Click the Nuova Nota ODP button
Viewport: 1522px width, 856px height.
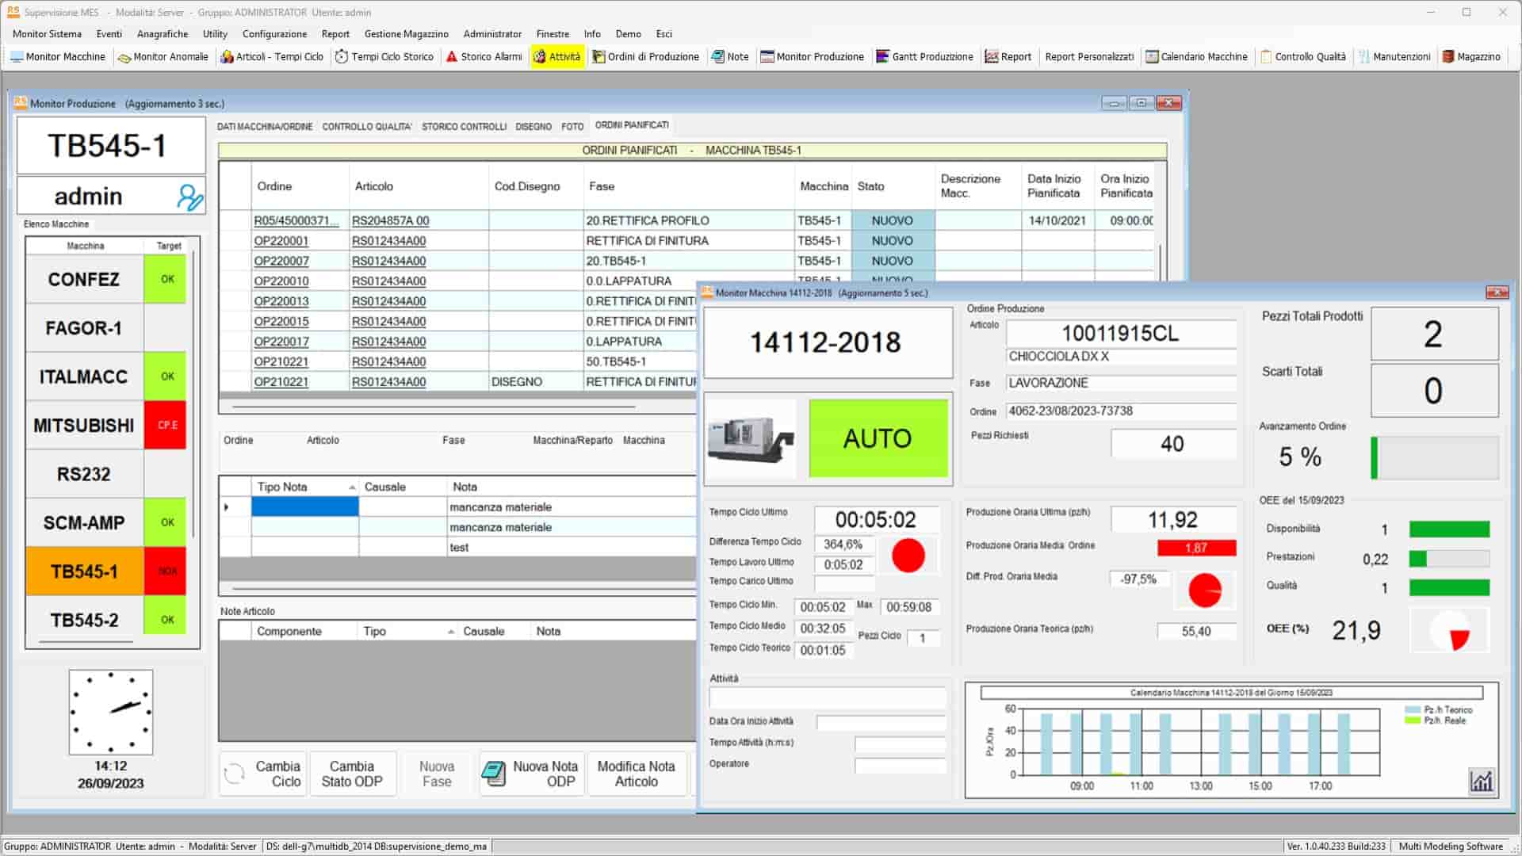point(532,774)
